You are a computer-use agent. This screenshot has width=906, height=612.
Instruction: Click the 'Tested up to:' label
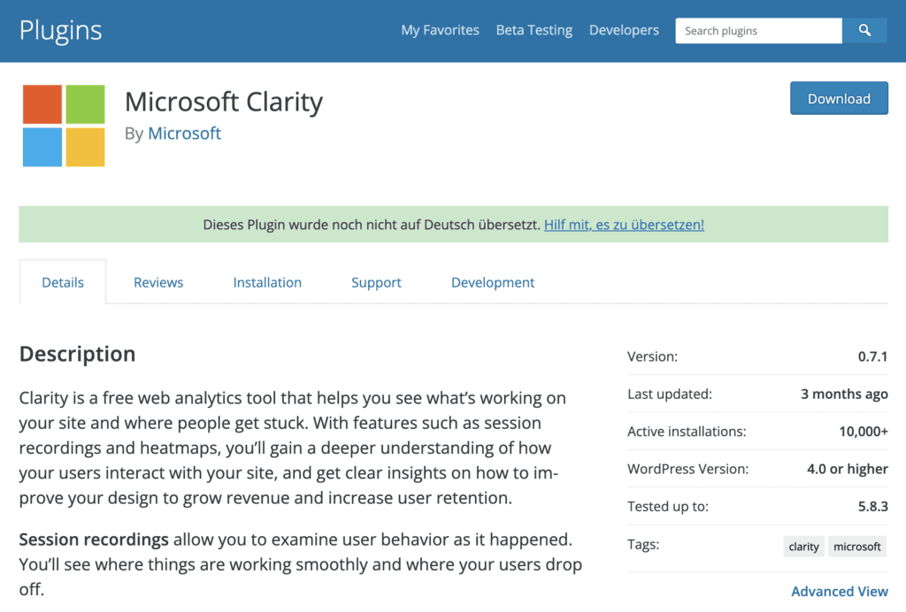[x=667, y=507]
